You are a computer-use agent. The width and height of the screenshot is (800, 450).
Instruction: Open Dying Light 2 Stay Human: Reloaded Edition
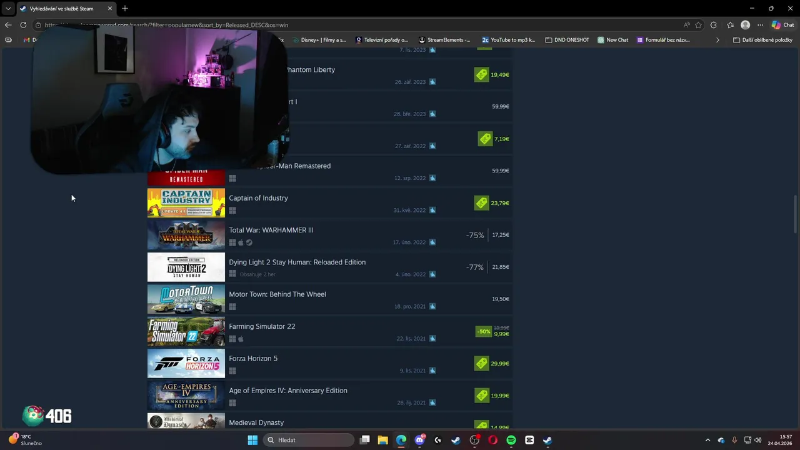click(297, 262)
